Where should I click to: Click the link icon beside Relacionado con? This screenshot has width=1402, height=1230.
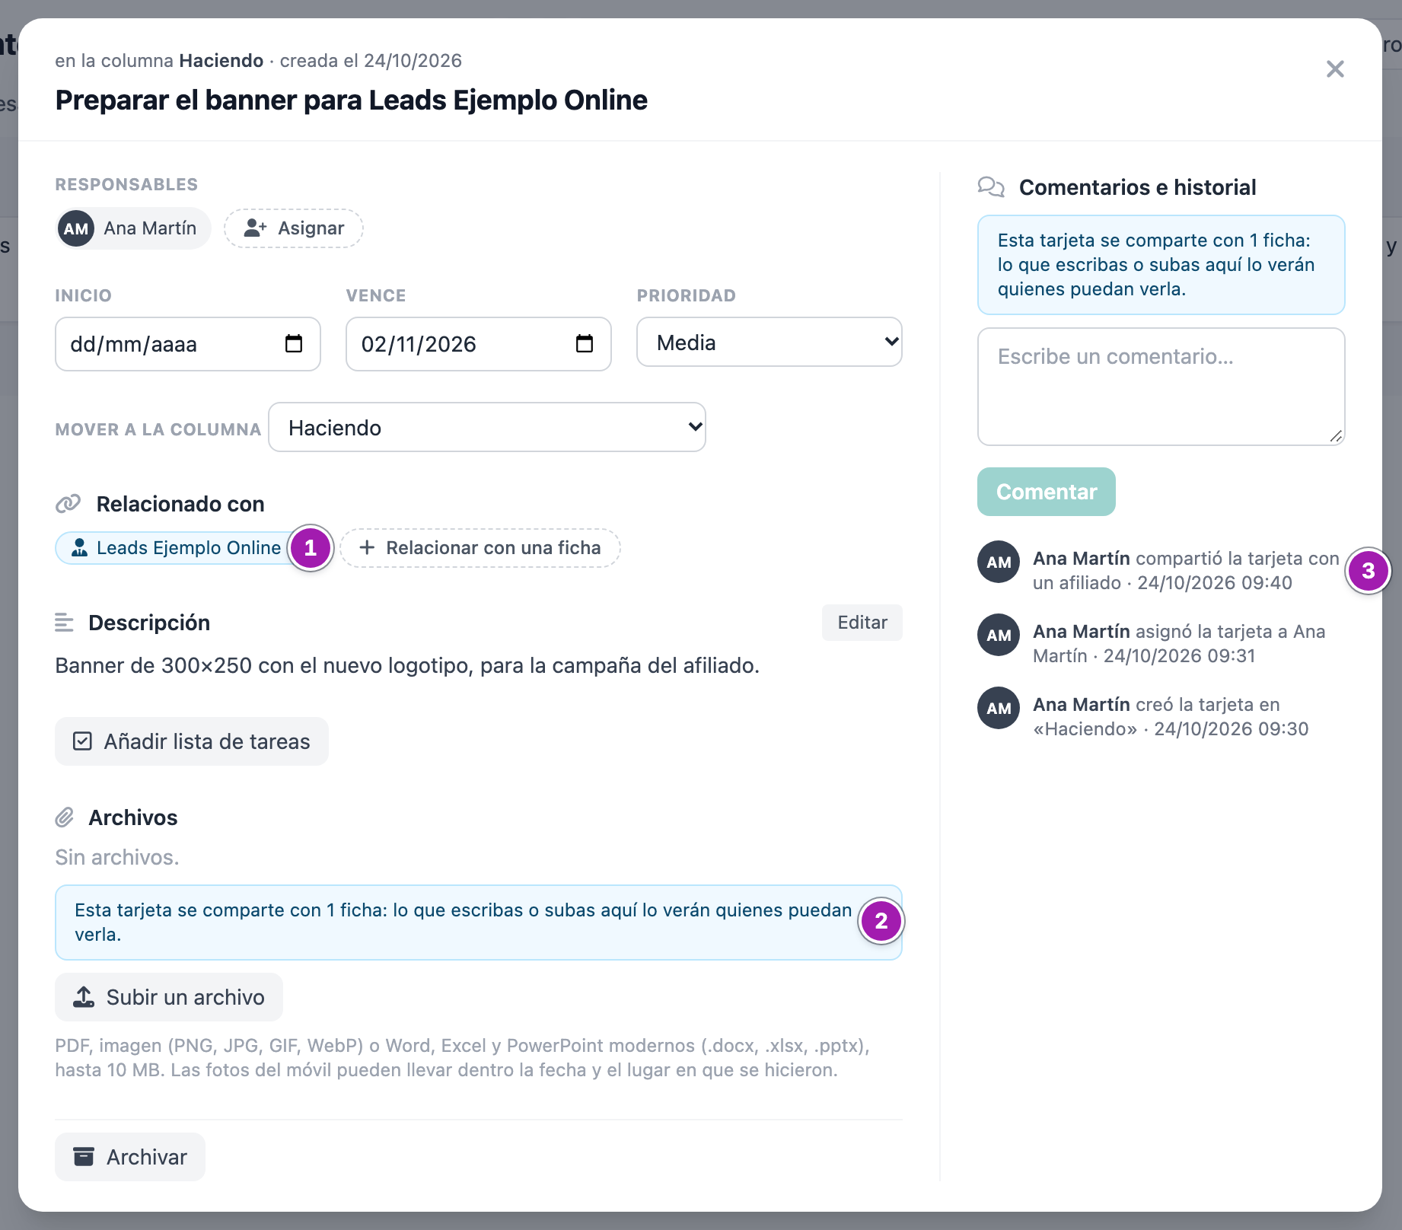[69, 504]
